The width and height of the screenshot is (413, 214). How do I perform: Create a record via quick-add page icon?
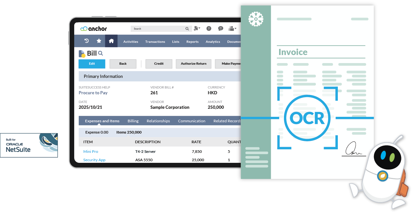tap(196, 28)
